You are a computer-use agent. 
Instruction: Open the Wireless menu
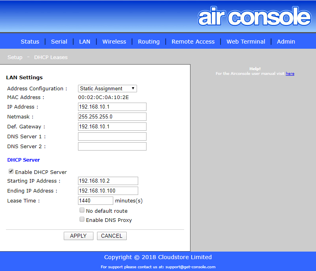(114, 42)
